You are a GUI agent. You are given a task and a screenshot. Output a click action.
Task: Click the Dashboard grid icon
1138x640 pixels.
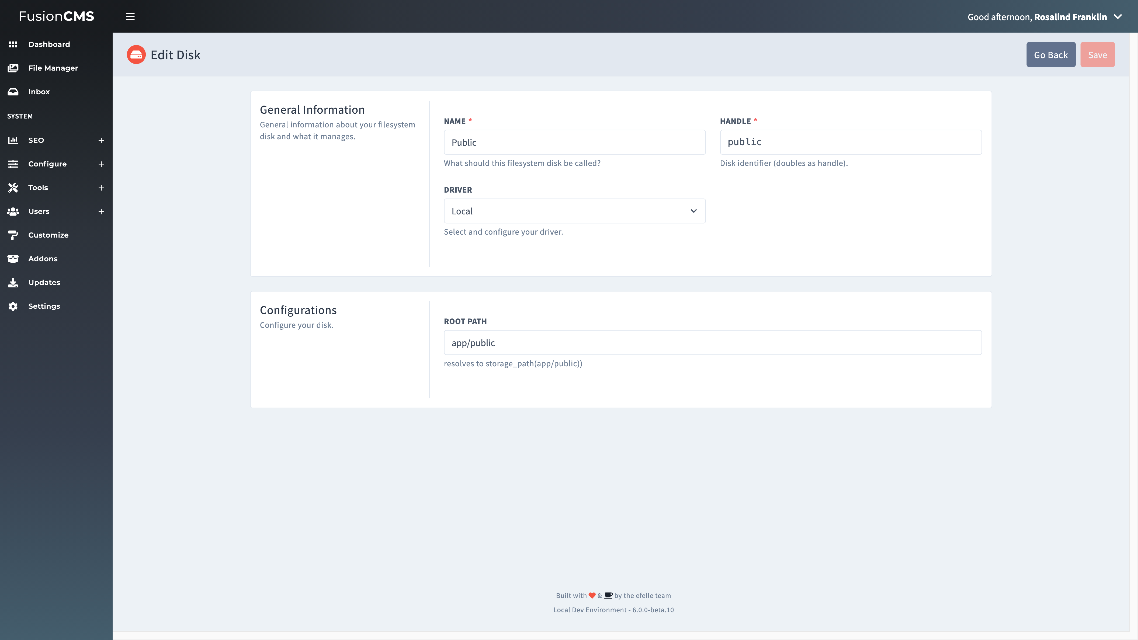point(13,44)
